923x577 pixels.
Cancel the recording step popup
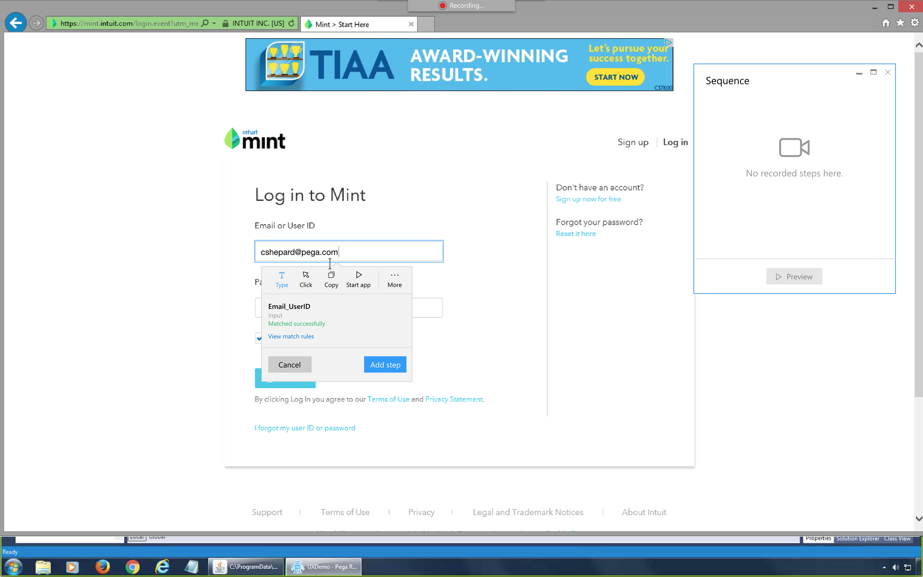pos(289,364)
